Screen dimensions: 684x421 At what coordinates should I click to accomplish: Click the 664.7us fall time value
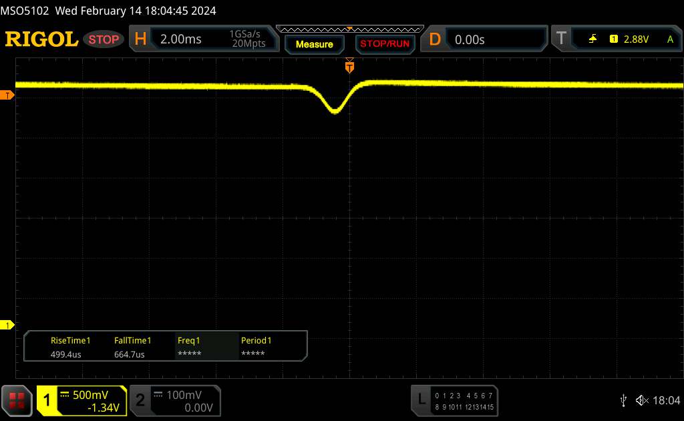point(129,354)
